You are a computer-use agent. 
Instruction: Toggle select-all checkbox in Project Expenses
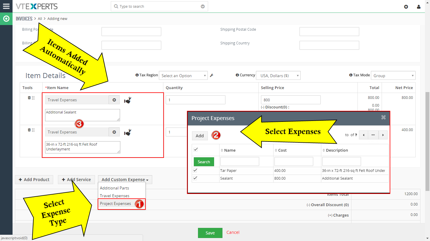pos(196,150)
